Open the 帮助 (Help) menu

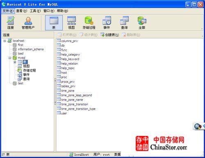pyautogui.click(x=62, y=11)
